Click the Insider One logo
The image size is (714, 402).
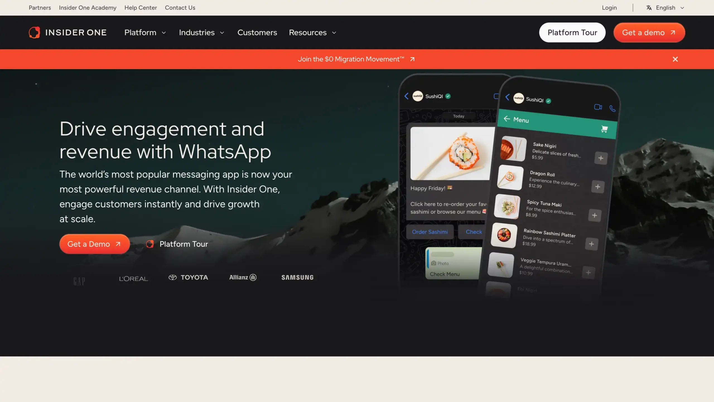(x=68, y=32)
